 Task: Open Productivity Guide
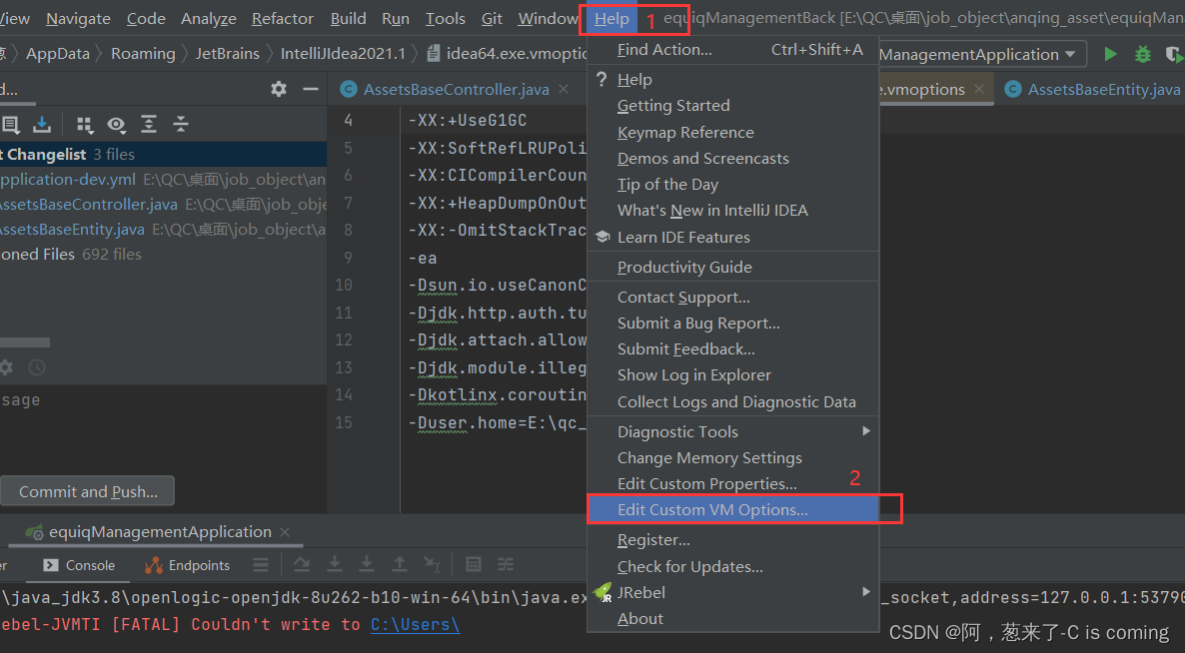pyautogui.click(x=733, y=268)
